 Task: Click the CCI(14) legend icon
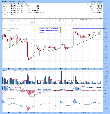click(x=3, y=99)
